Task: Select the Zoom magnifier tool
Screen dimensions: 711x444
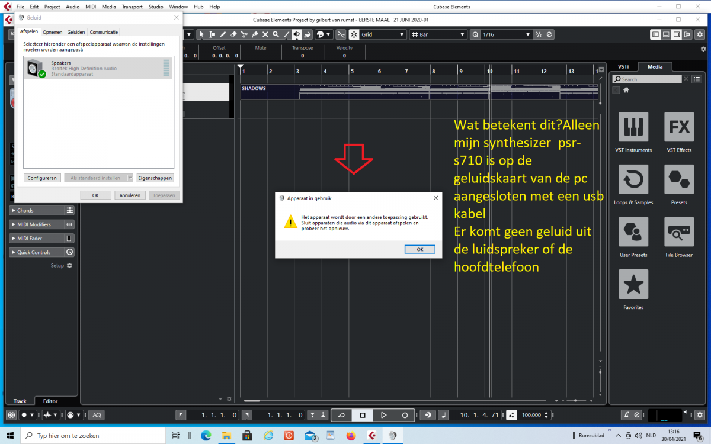Action: (x=276, y=34)
